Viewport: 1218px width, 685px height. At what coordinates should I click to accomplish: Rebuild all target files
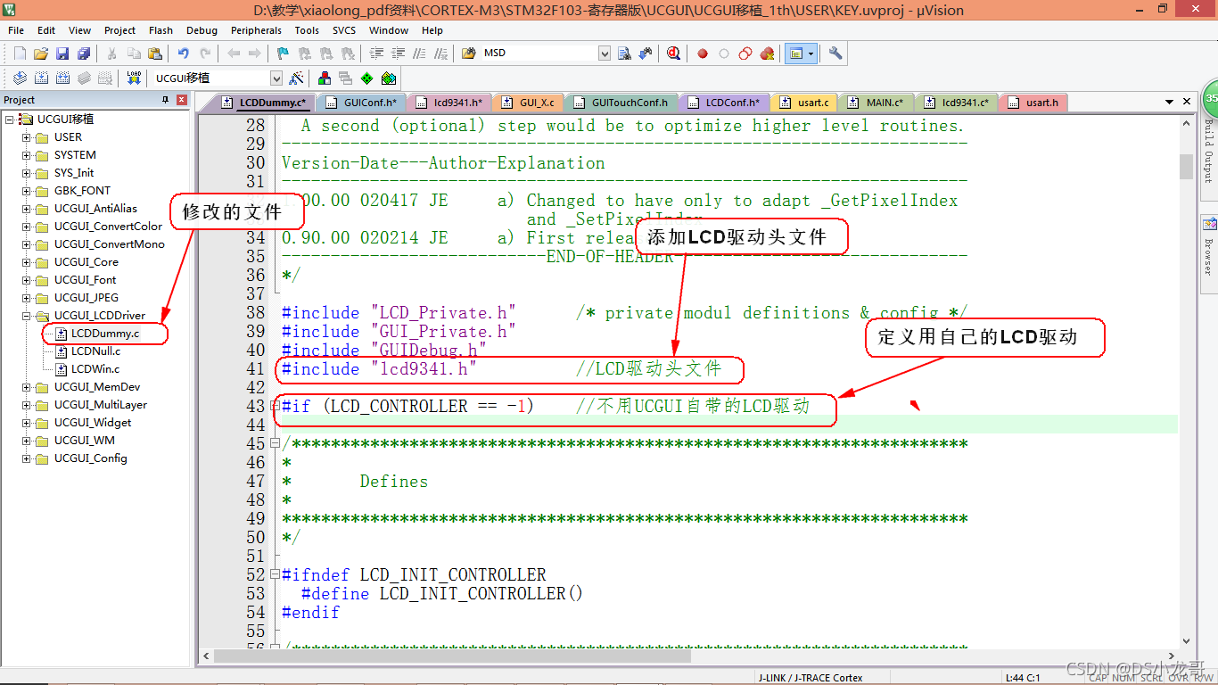(x=62, y=78)
